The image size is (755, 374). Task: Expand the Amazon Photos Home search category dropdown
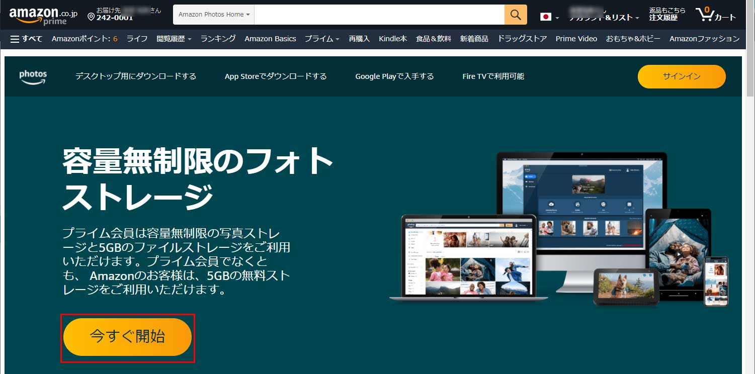[x=214, y=15]
